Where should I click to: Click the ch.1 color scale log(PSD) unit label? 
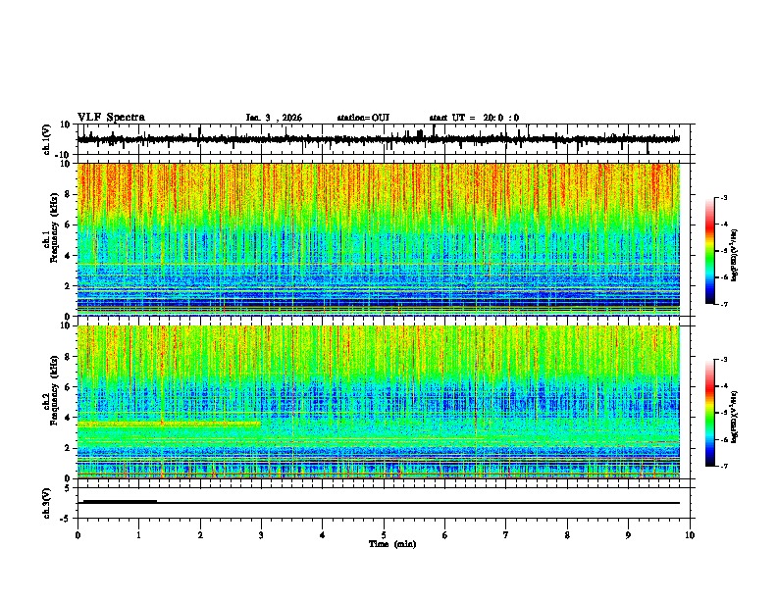735,256
